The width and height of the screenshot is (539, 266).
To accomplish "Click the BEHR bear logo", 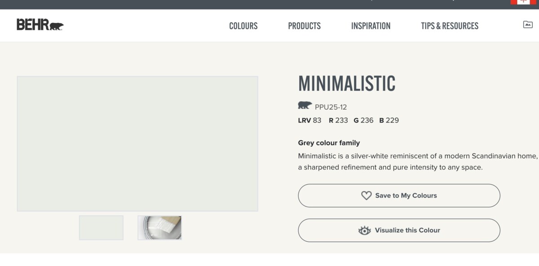I will [40, 26].
